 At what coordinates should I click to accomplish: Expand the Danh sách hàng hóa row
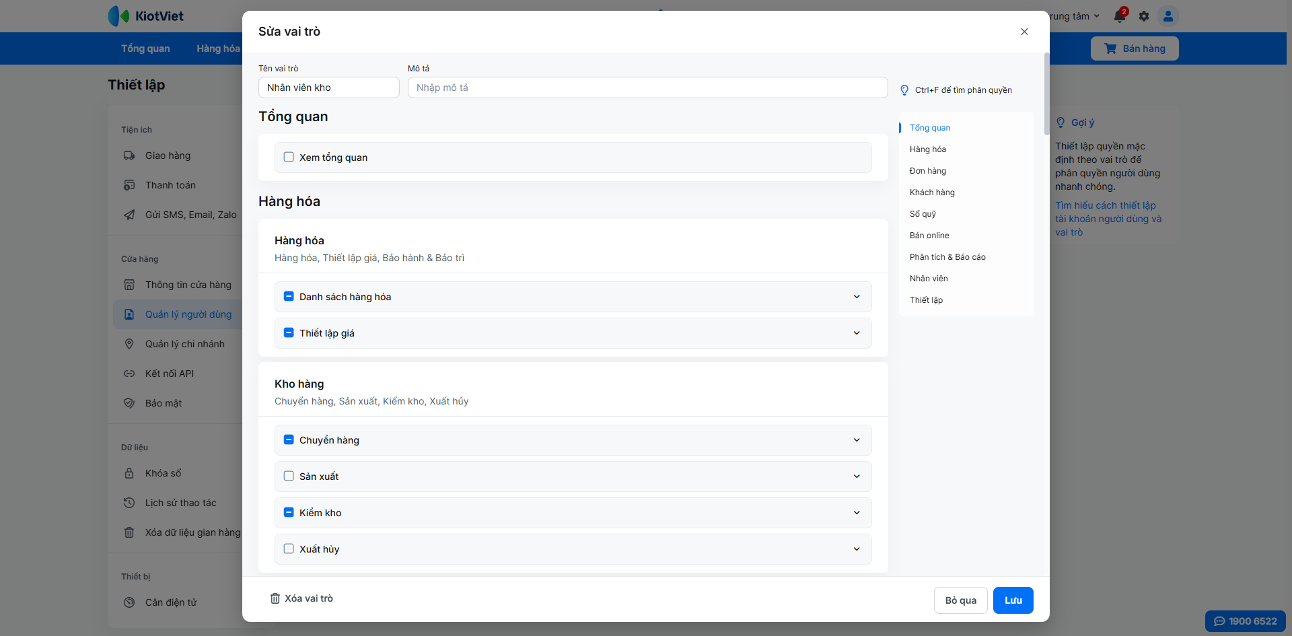857,297
